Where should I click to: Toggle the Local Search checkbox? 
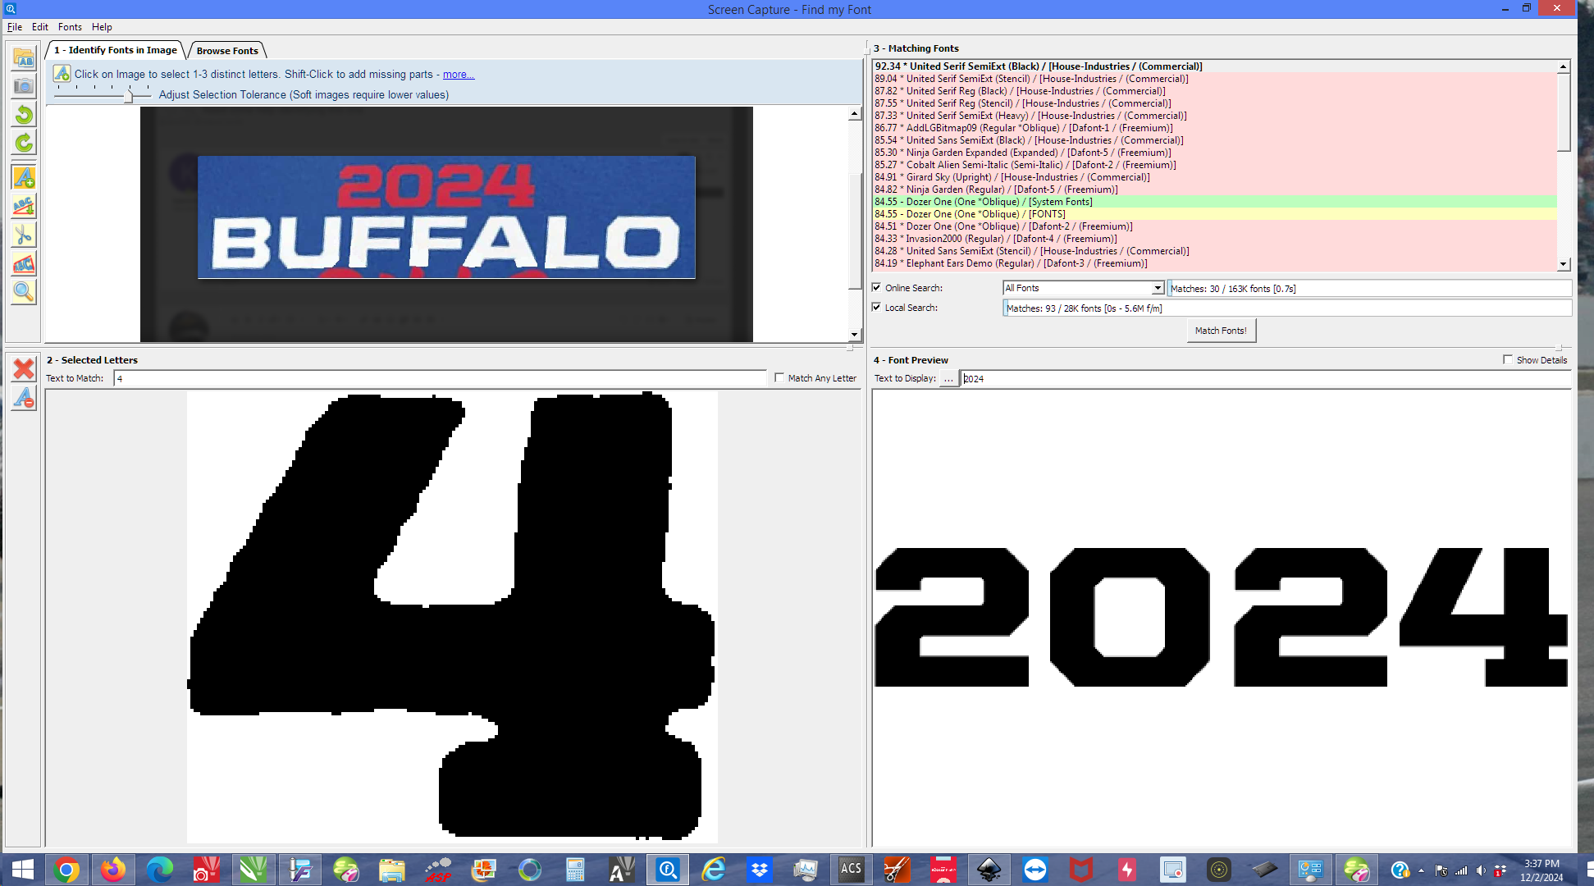pos(877,307)
